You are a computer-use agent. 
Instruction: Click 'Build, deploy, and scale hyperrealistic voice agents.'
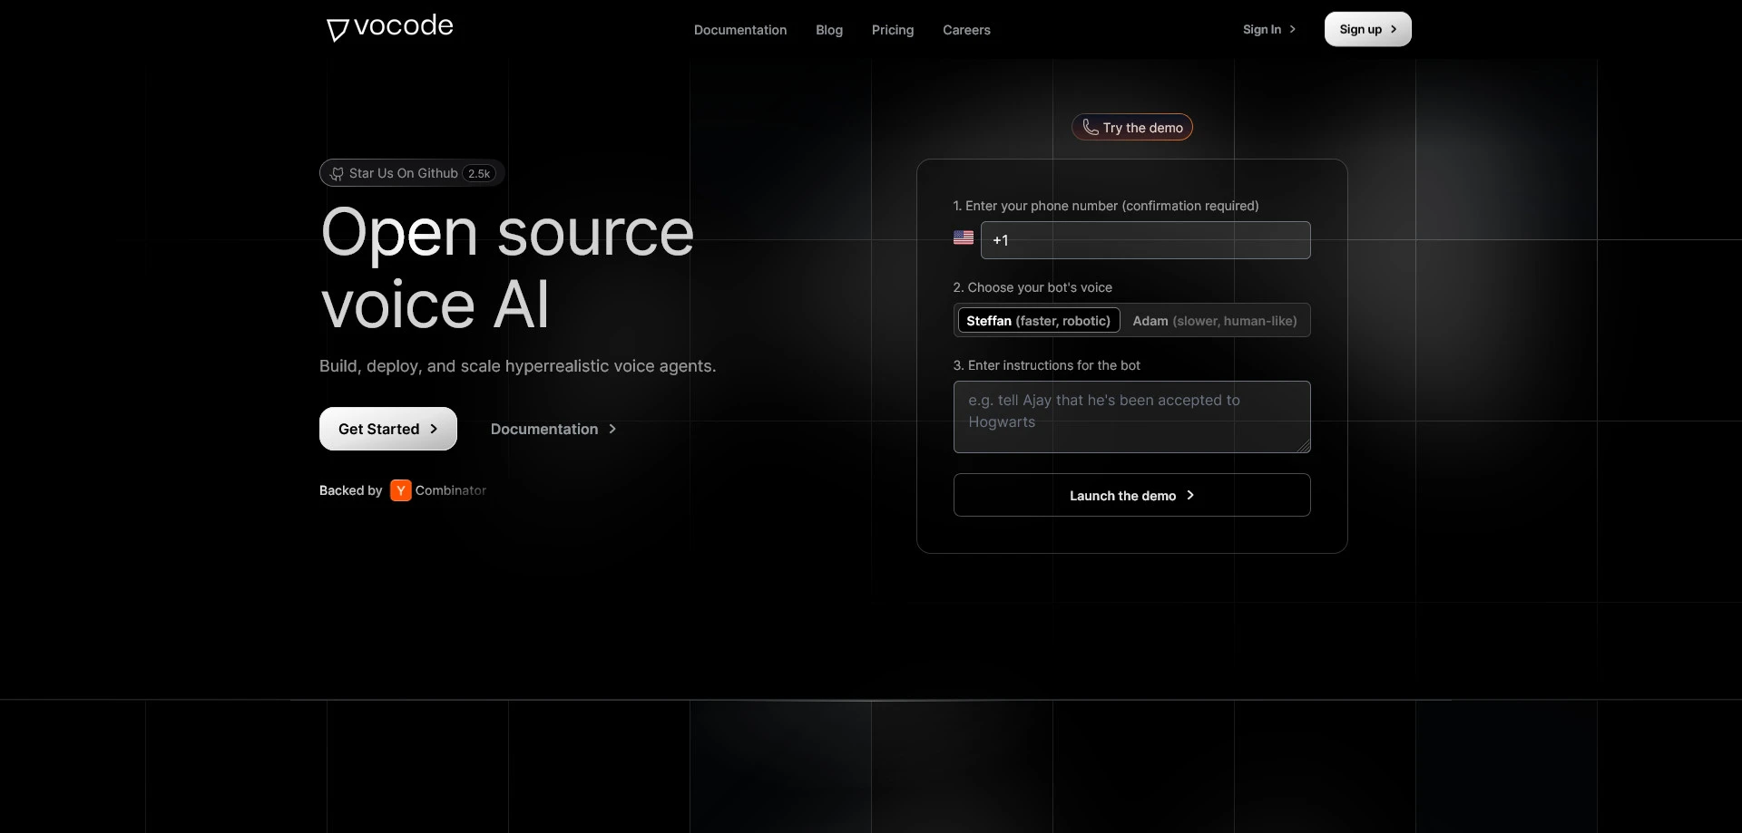pos(518,366)
